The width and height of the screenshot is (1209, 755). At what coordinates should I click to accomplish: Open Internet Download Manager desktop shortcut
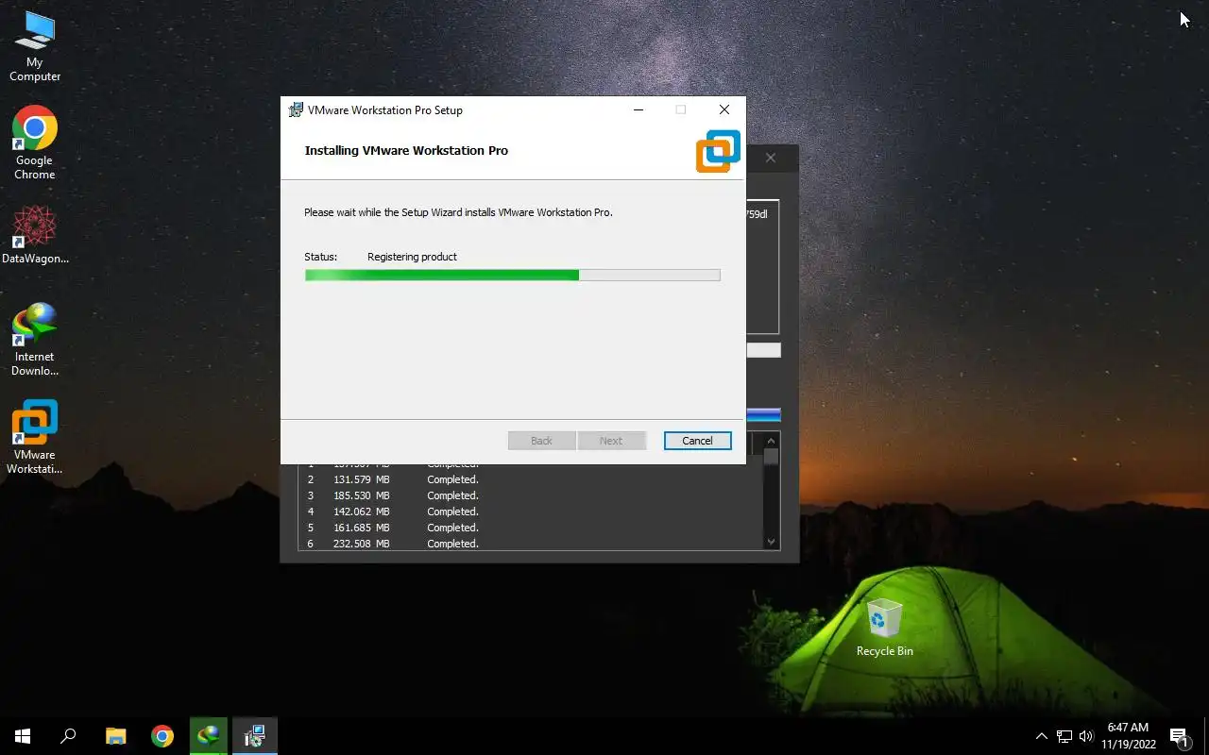pos(35,340)
